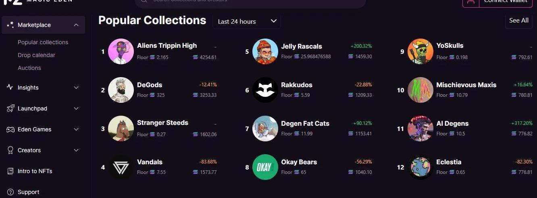Open the Okay Bears green logo
The height and width of the screenshot is (198, 537).
(x=265, y=167)
